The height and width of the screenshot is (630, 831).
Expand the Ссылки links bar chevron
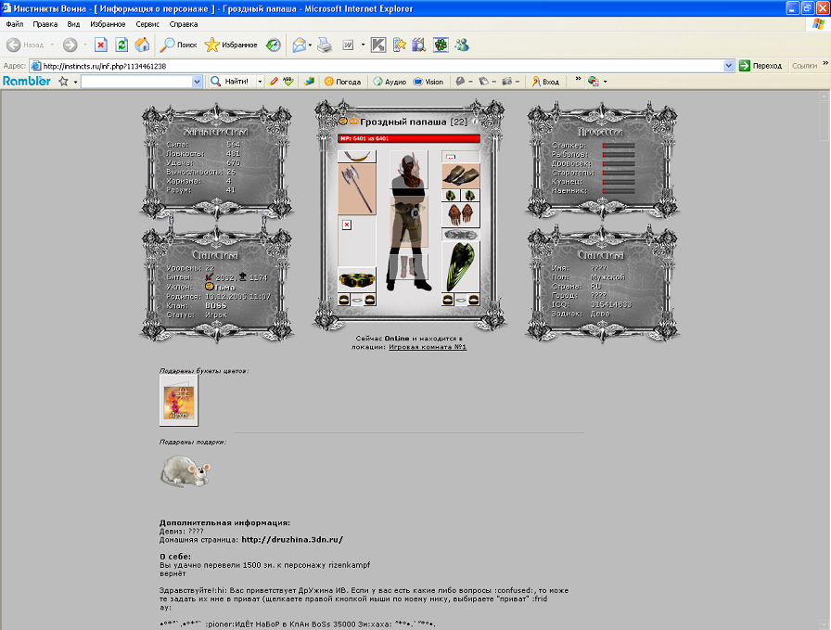click(x=825, y=63)
